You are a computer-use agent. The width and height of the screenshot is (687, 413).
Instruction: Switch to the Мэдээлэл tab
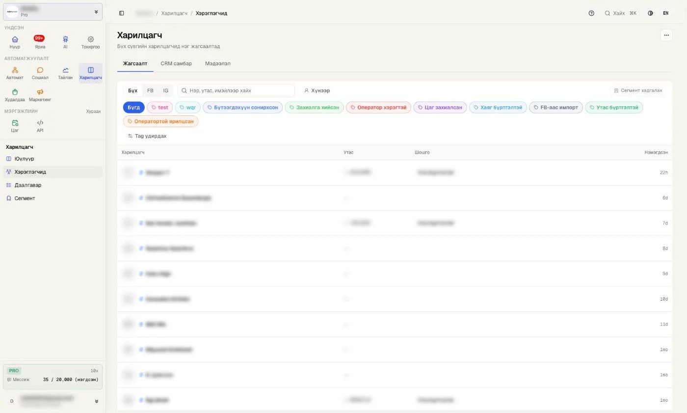point(218,63)
